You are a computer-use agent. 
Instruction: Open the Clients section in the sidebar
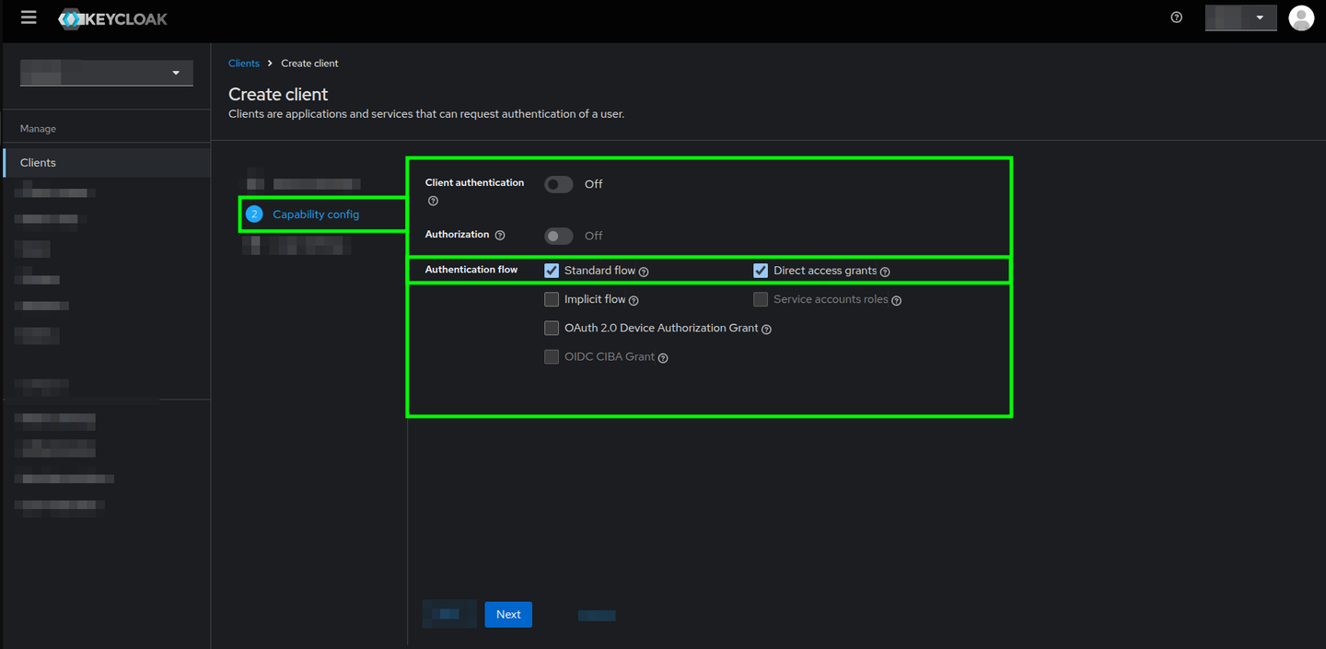[38, 162]
